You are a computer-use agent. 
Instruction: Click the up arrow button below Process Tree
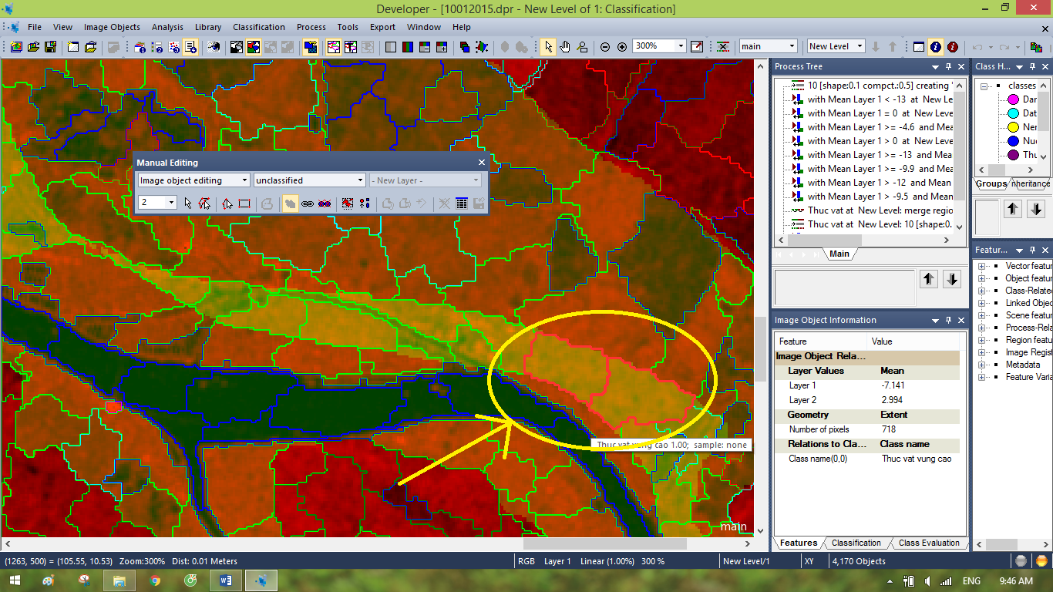[x=929, y=280]
